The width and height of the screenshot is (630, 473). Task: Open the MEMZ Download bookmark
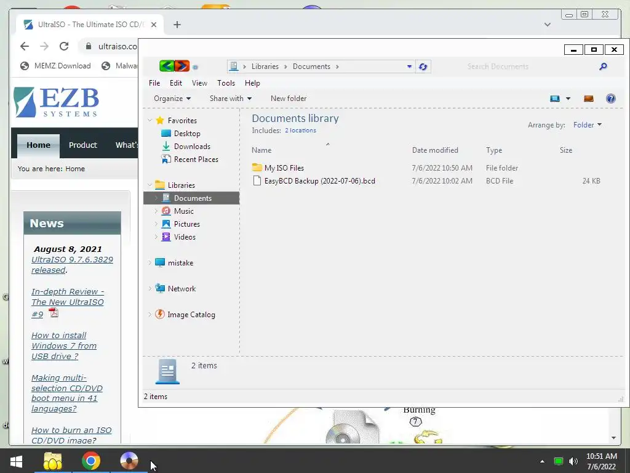click(56, 65)
